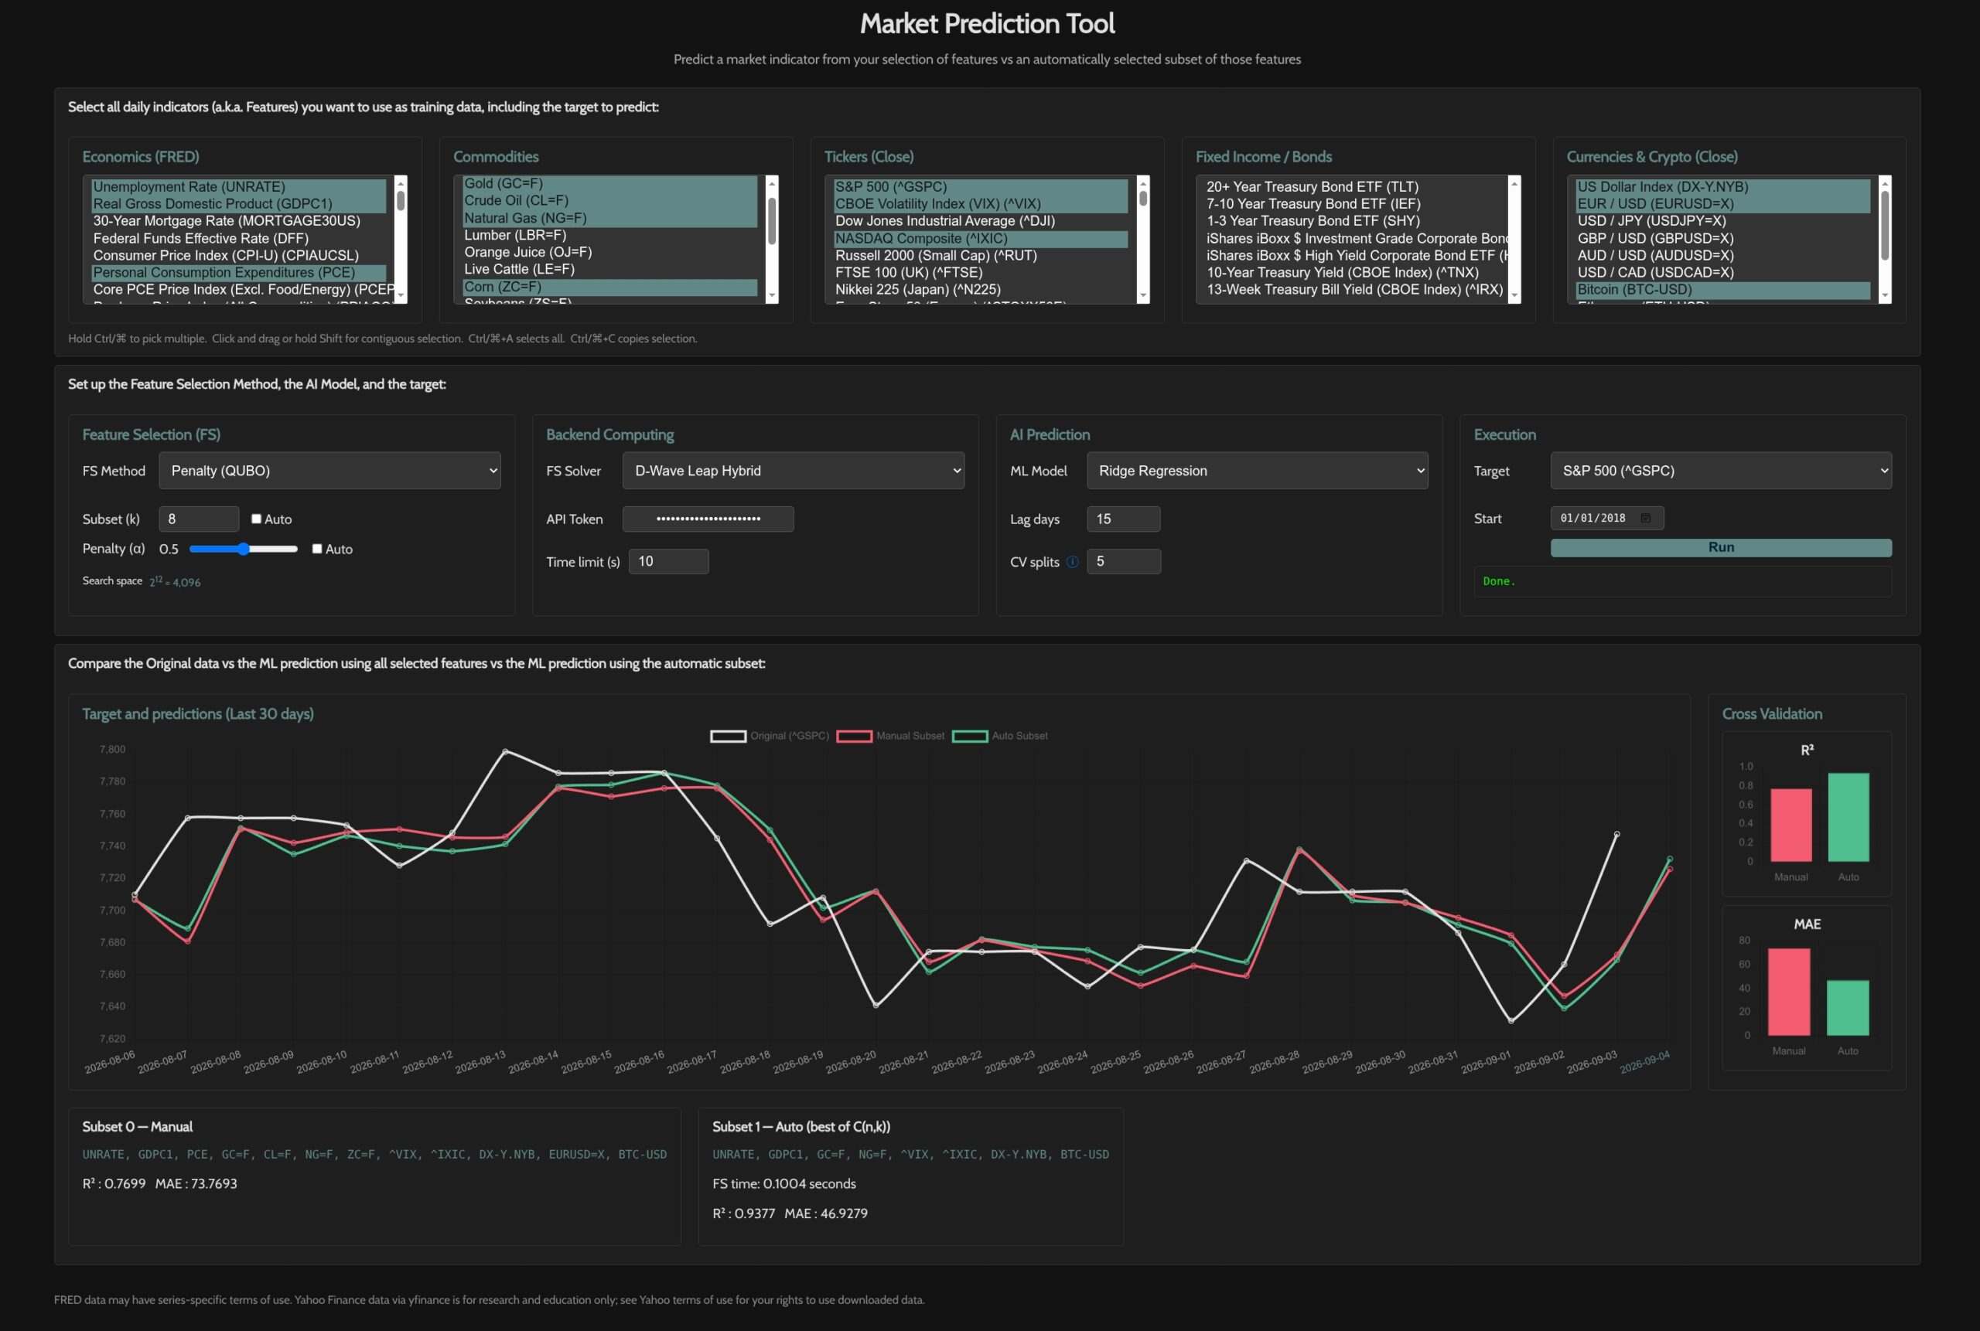Image resolution: width=1980 pixels, height=1331 pixels.
Task: Open the FS Method dropdown
Action: (x=329, y=470)
